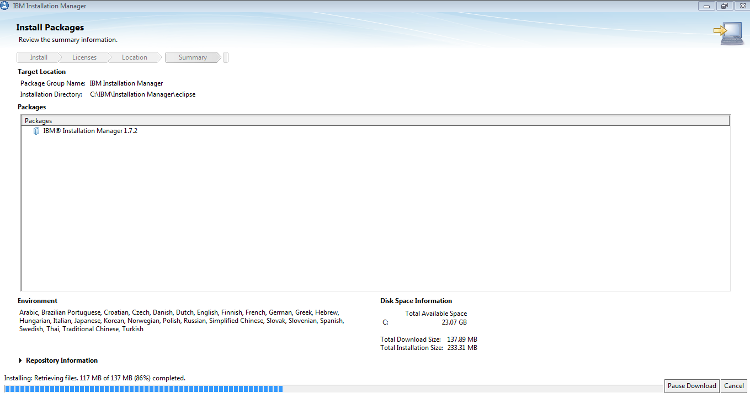Cancel the installation
The width and height of the screenshot is (750, 398).
[x=734, y=386]
